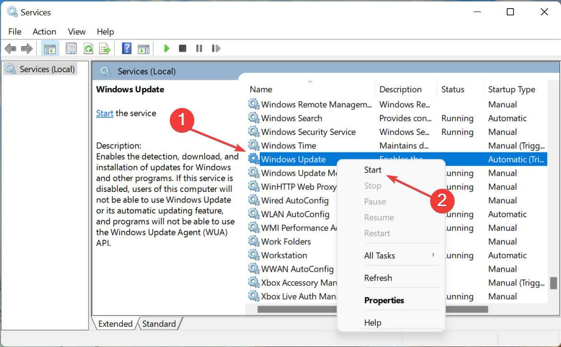Open the Action menu
Viewport: 561px width, 347px height.
point(44,32)
